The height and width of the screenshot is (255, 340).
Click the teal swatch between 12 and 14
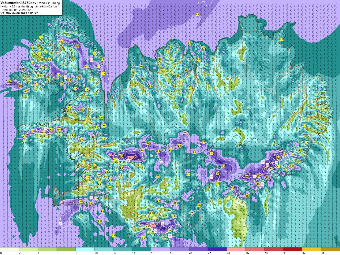pos(123,249)
